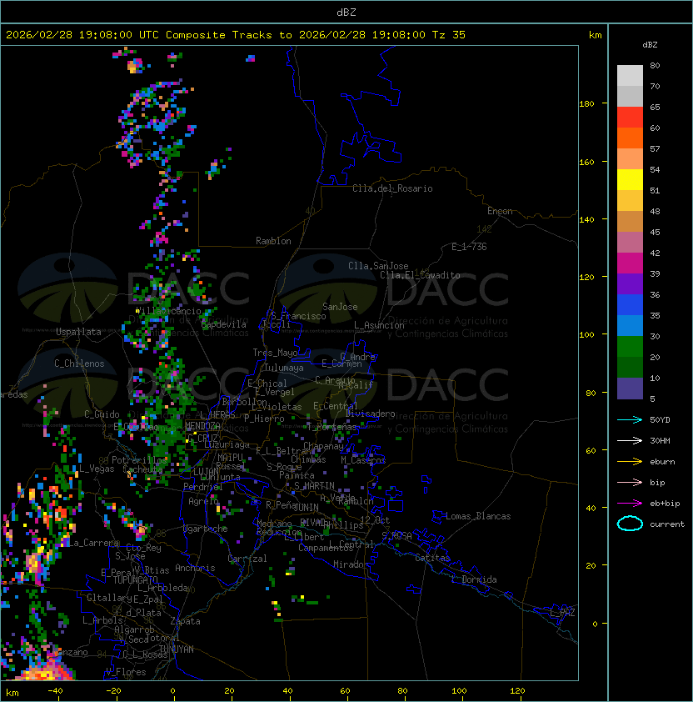Click the 'Uspallata' place label
This screenshot has height=702, width=693.
78,332
